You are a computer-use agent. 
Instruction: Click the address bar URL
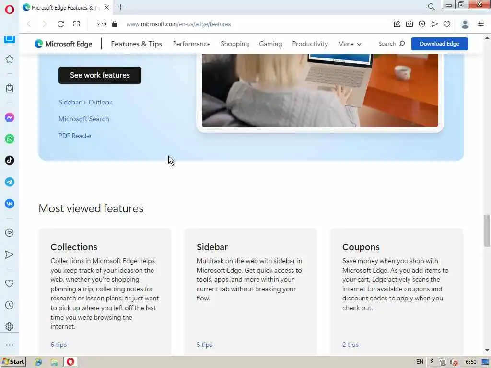click(x=178, y=24)
